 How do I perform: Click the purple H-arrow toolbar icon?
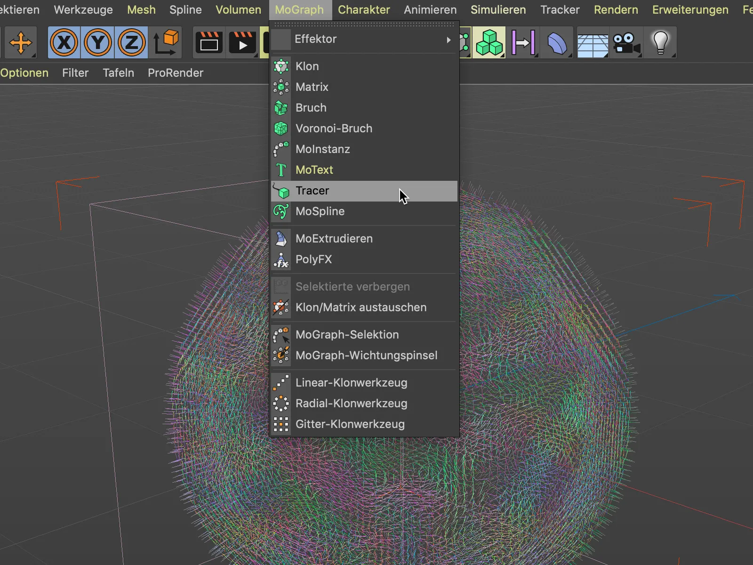[523, 43]
